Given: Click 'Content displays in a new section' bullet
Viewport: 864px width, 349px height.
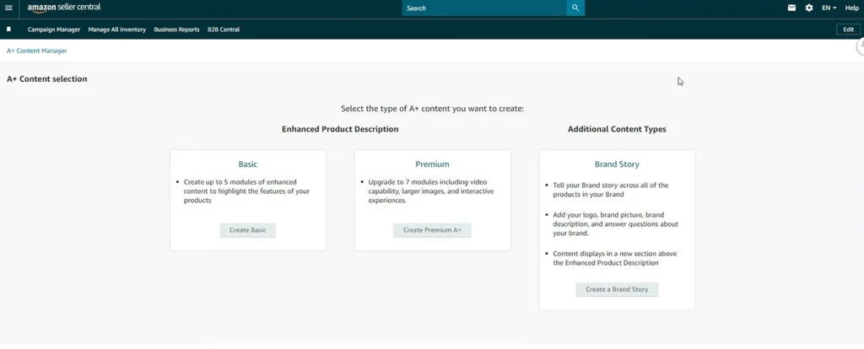Looking at the screenshot, I should (x=615, y=258).
